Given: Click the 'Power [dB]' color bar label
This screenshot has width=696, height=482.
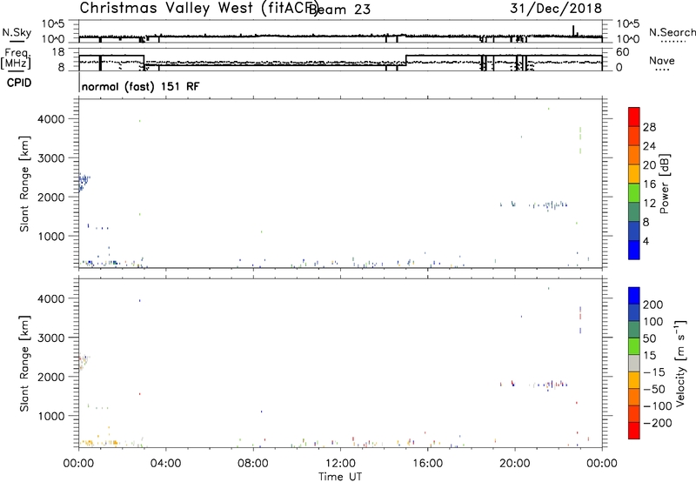Looking at the screenshot, I should click(x=664, y=184).
